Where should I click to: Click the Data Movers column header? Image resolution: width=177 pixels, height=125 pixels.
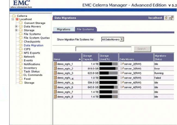pyautogui.click(x=136, y=57)
